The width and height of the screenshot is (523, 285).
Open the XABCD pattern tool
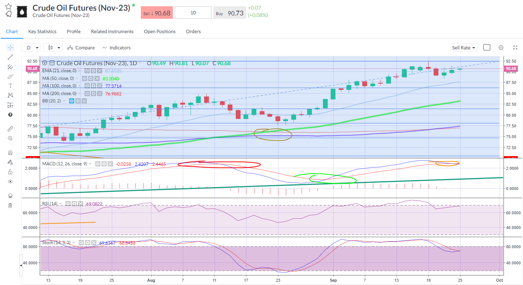[x=10, y=95]
